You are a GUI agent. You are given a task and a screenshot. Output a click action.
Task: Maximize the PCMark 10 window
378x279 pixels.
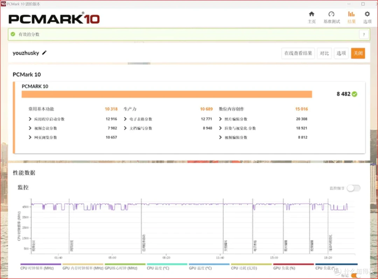pyautogui.click(x=363, y=4)
